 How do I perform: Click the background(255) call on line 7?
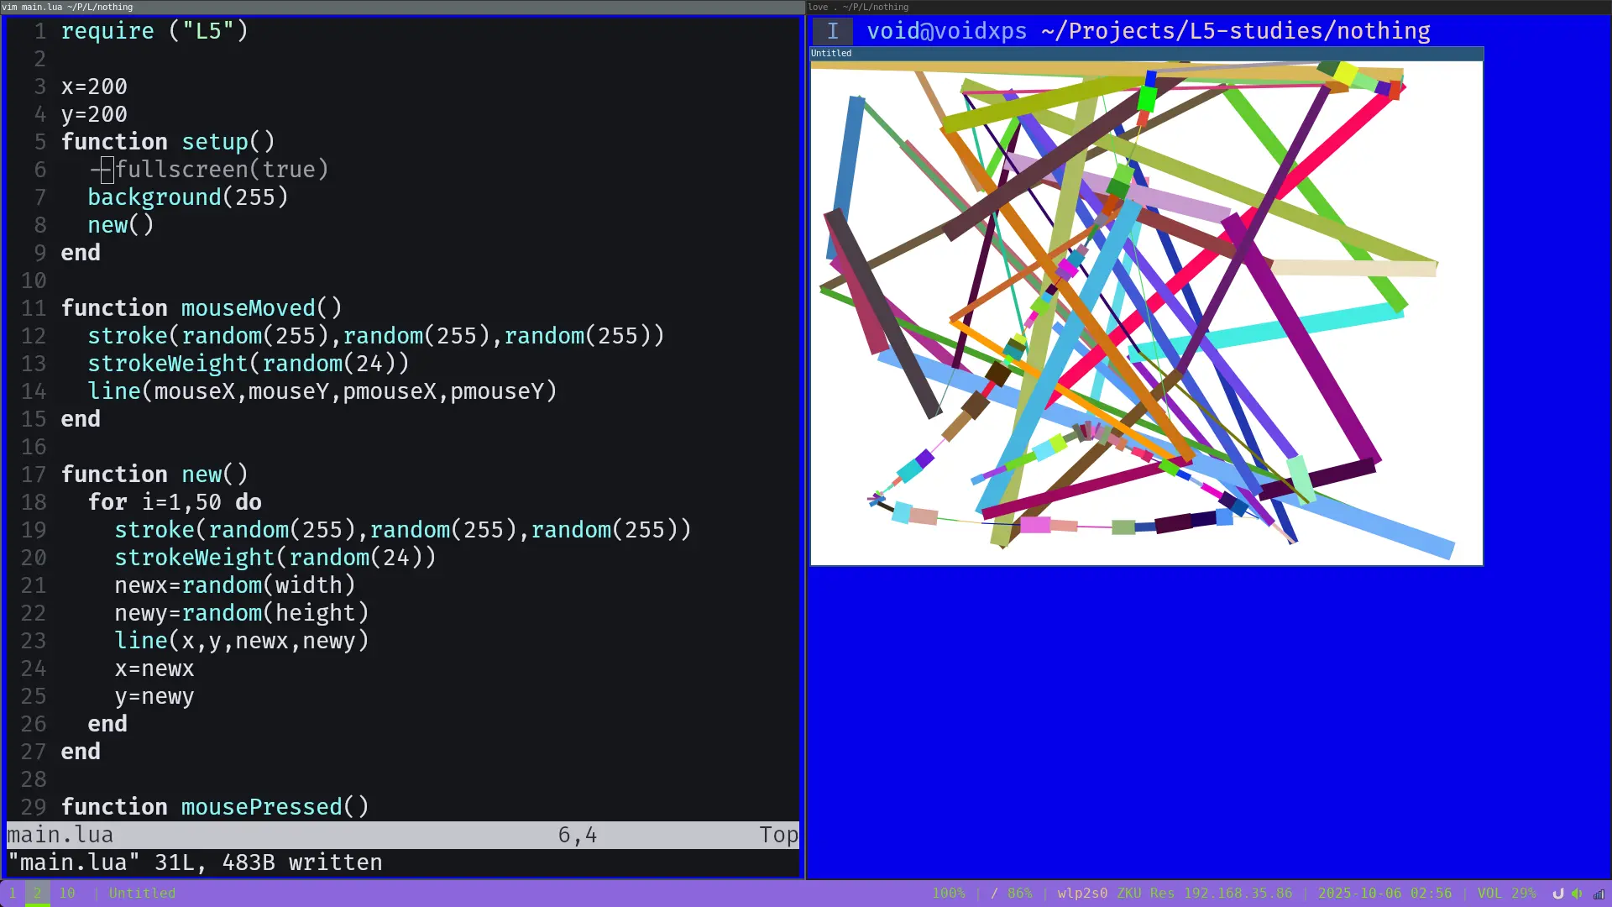187,197
